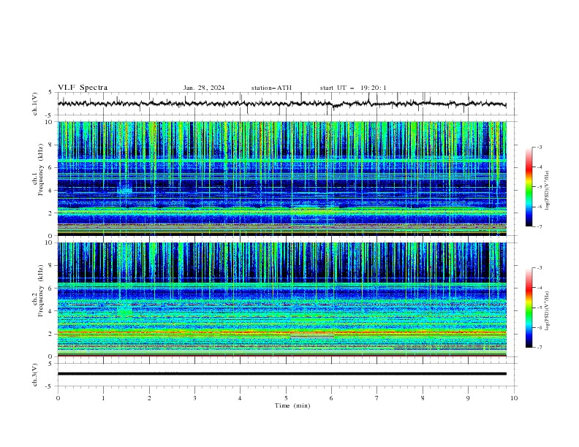The height and width of the screenshot is (447, 579).
Task: Click the "5" tick on the Time axis
Action: (x=286, y=398)
